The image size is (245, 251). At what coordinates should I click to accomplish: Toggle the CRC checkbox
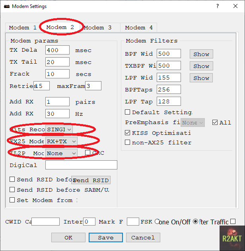coord(87,153)
